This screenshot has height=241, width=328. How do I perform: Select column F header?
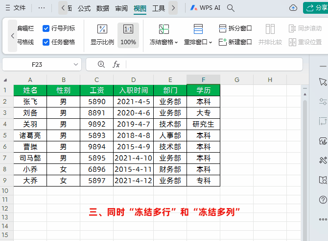click(x=203, y=80)
